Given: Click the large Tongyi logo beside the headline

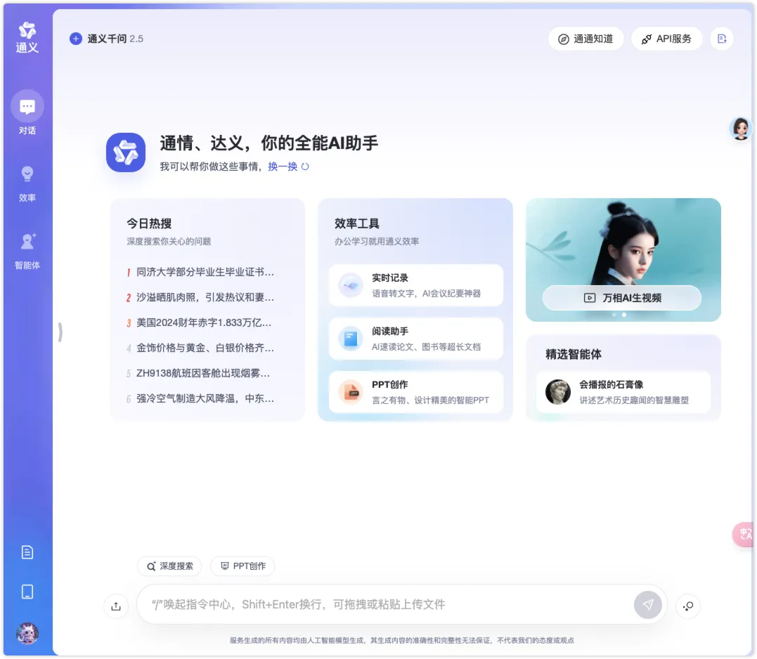Looking at the screenshot, I should [x=126, y=152].
